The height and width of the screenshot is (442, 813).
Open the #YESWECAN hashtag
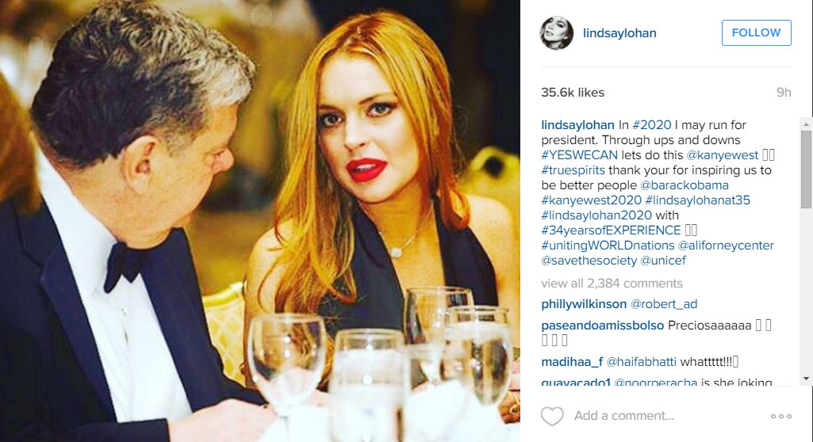click(579, 154)
